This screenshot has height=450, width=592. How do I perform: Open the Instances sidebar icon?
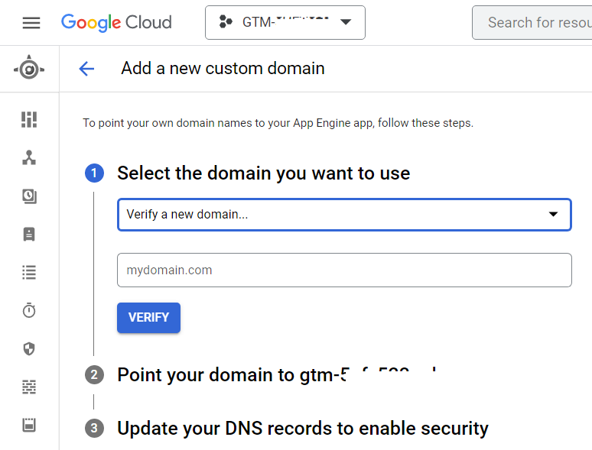click(29, 235)
